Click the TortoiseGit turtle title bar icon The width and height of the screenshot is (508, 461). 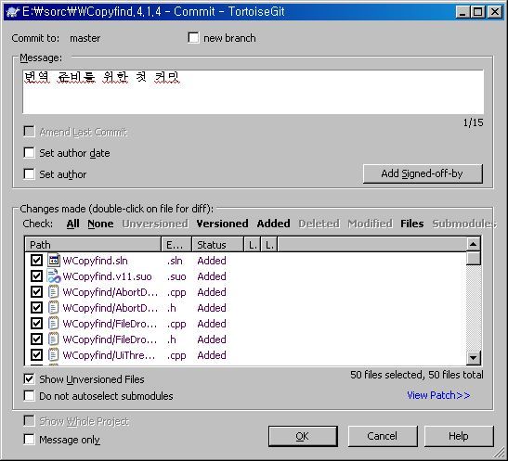[x=13, y=12]
